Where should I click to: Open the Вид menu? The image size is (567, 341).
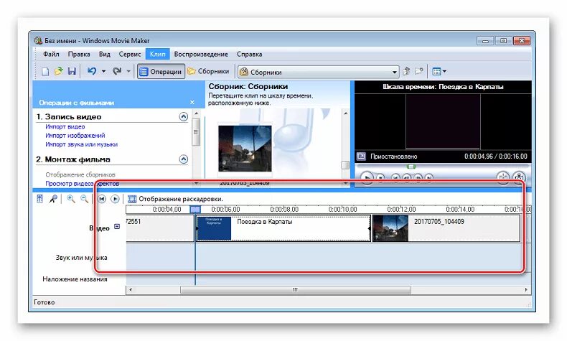(105, 55)
